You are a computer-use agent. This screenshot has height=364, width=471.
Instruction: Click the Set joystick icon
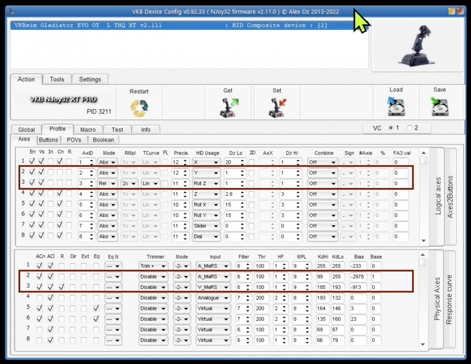point(277,107)
